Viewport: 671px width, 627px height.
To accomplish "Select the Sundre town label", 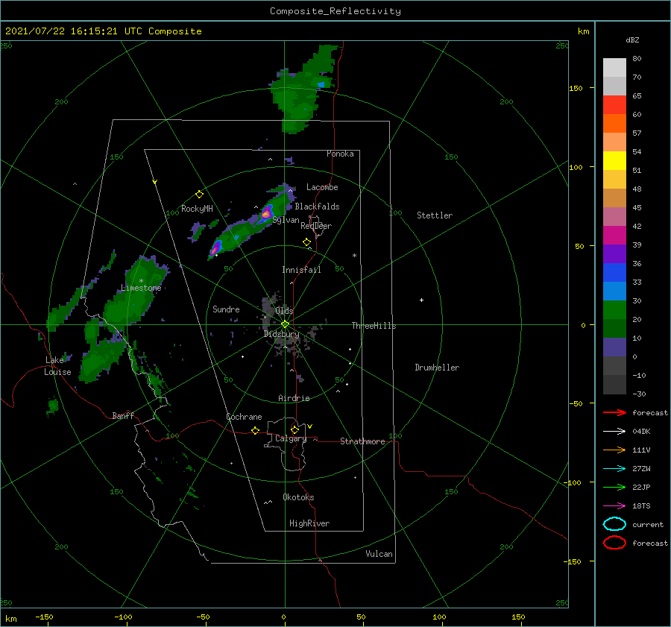I will click(226, 309).
